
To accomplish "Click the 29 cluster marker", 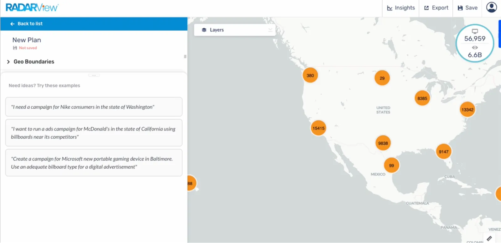I will coord(382,78).
